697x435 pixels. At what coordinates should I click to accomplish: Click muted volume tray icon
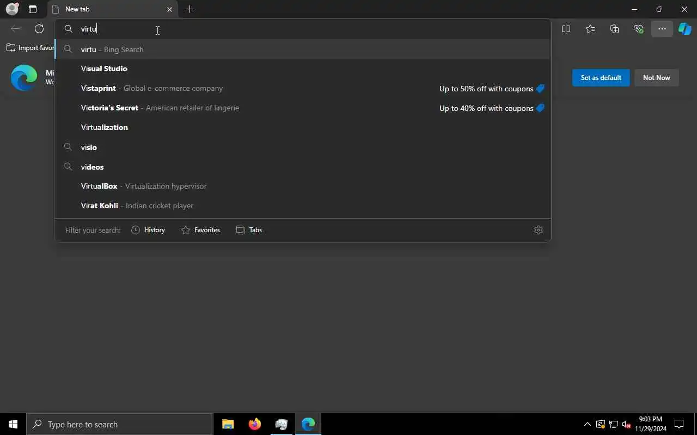click(627, 424)
